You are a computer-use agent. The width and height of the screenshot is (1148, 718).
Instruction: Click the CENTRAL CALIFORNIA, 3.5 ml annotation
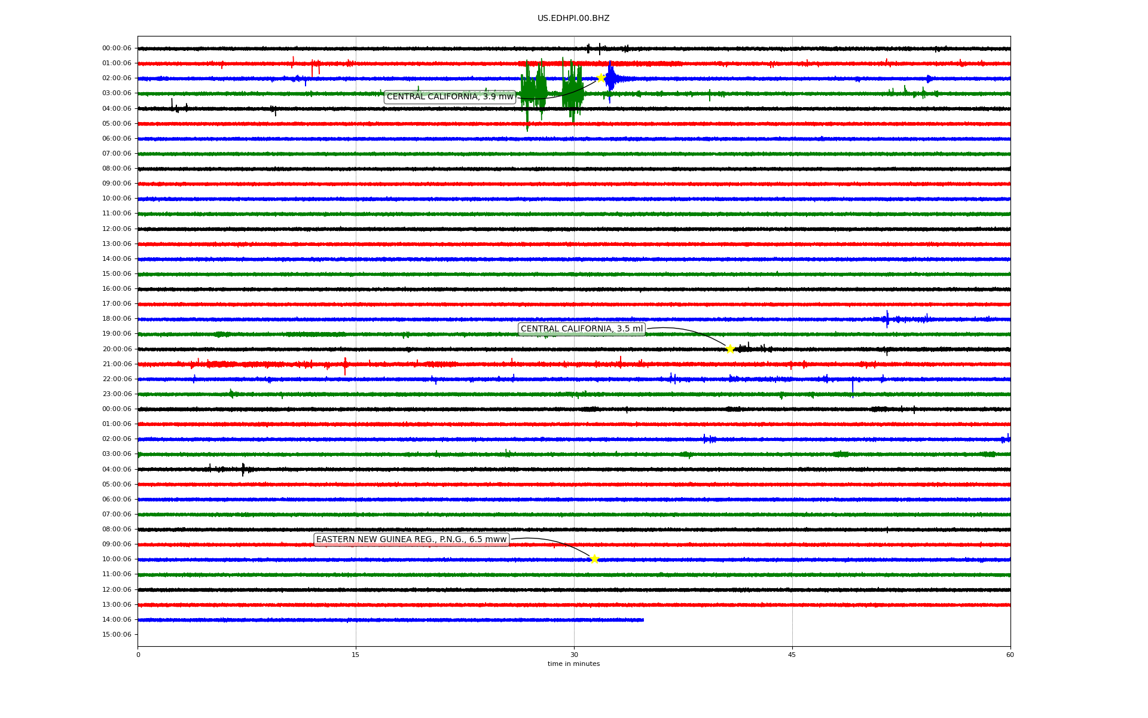(581, 329)
